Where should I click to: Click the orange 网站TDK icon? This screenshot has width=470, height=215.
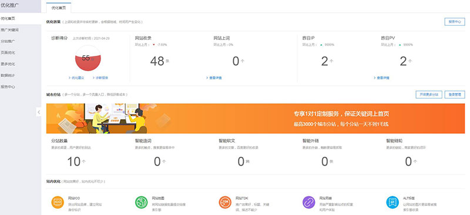(x=225, y=203)
